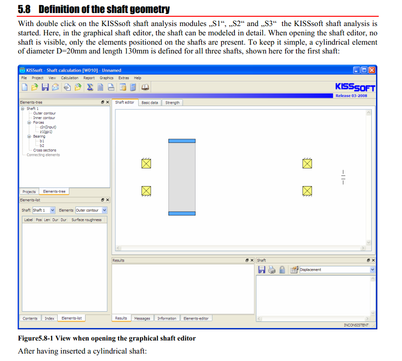Click the printer icon in Shaft panel
Screen dimensions: 402x361
point(272,270)
